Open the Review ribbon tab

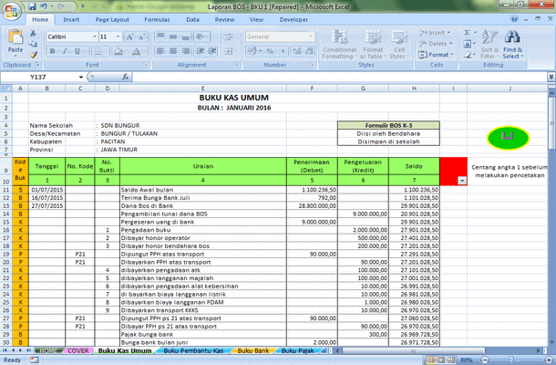[224, 19]
